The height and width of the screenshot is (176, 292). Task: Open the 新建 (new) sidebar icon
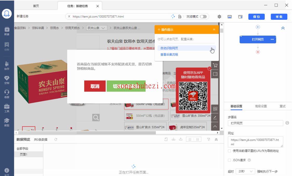pos(7,31)
